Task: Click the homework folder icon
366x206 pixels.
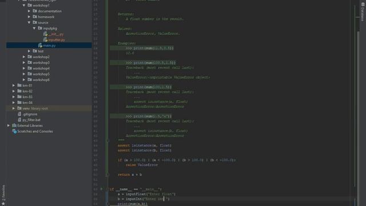Action: pyautogui.click(x=35, y=17)
